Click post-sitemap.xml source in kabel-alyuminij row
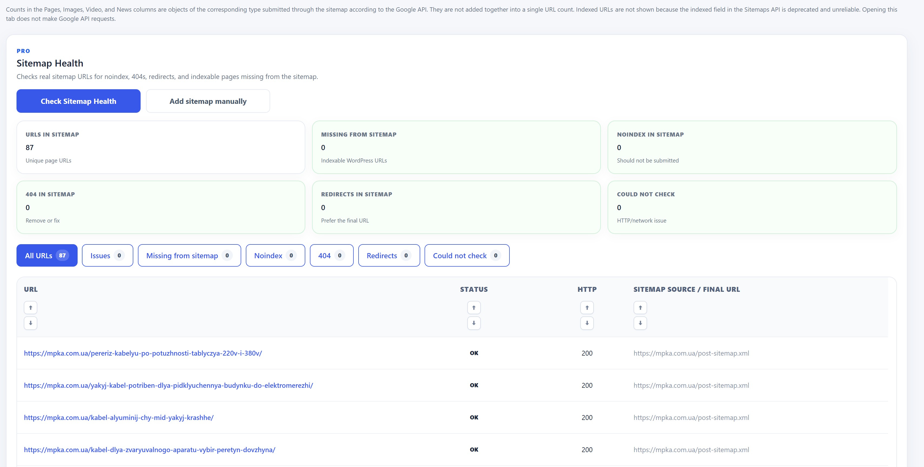 [x=691, y=418]
